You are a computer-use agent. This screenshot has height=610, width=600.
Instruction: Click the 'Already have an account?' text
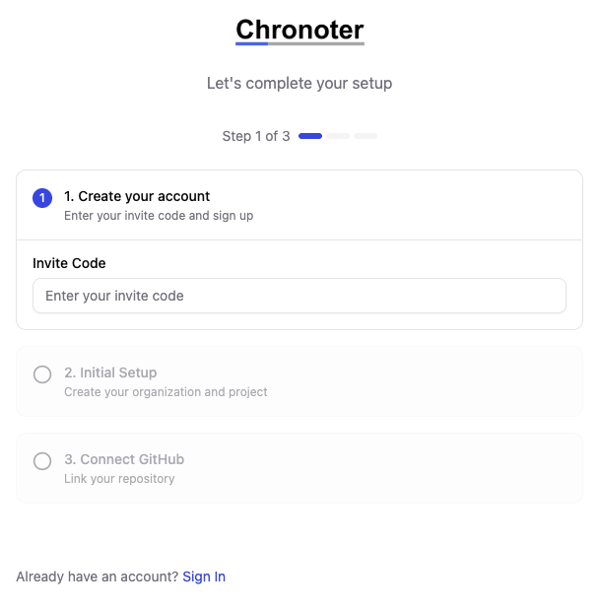point(98,576)
